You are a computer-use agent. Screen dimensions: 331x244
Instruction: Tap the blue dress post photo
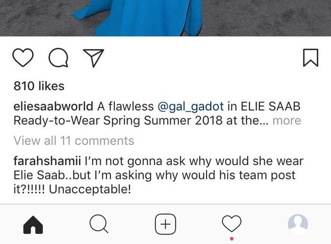166,18
